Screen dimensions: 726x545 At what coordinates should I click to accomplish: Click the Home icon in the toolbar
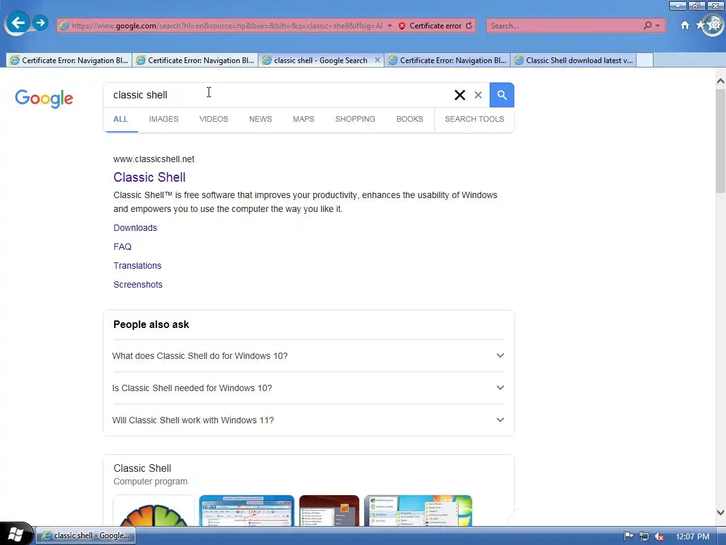coord(685,25)
